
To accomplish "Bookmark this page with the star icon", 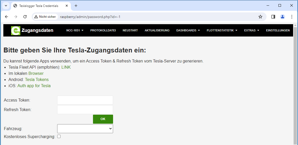I will (260, 17).
